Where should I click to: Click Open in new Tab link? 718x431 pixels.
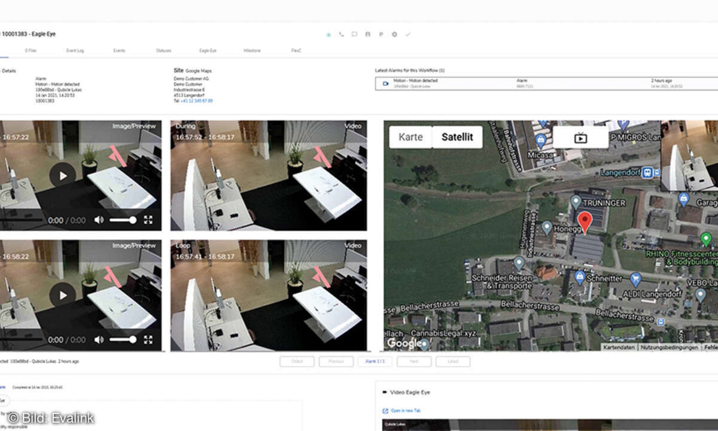click(x=401, y=411)
